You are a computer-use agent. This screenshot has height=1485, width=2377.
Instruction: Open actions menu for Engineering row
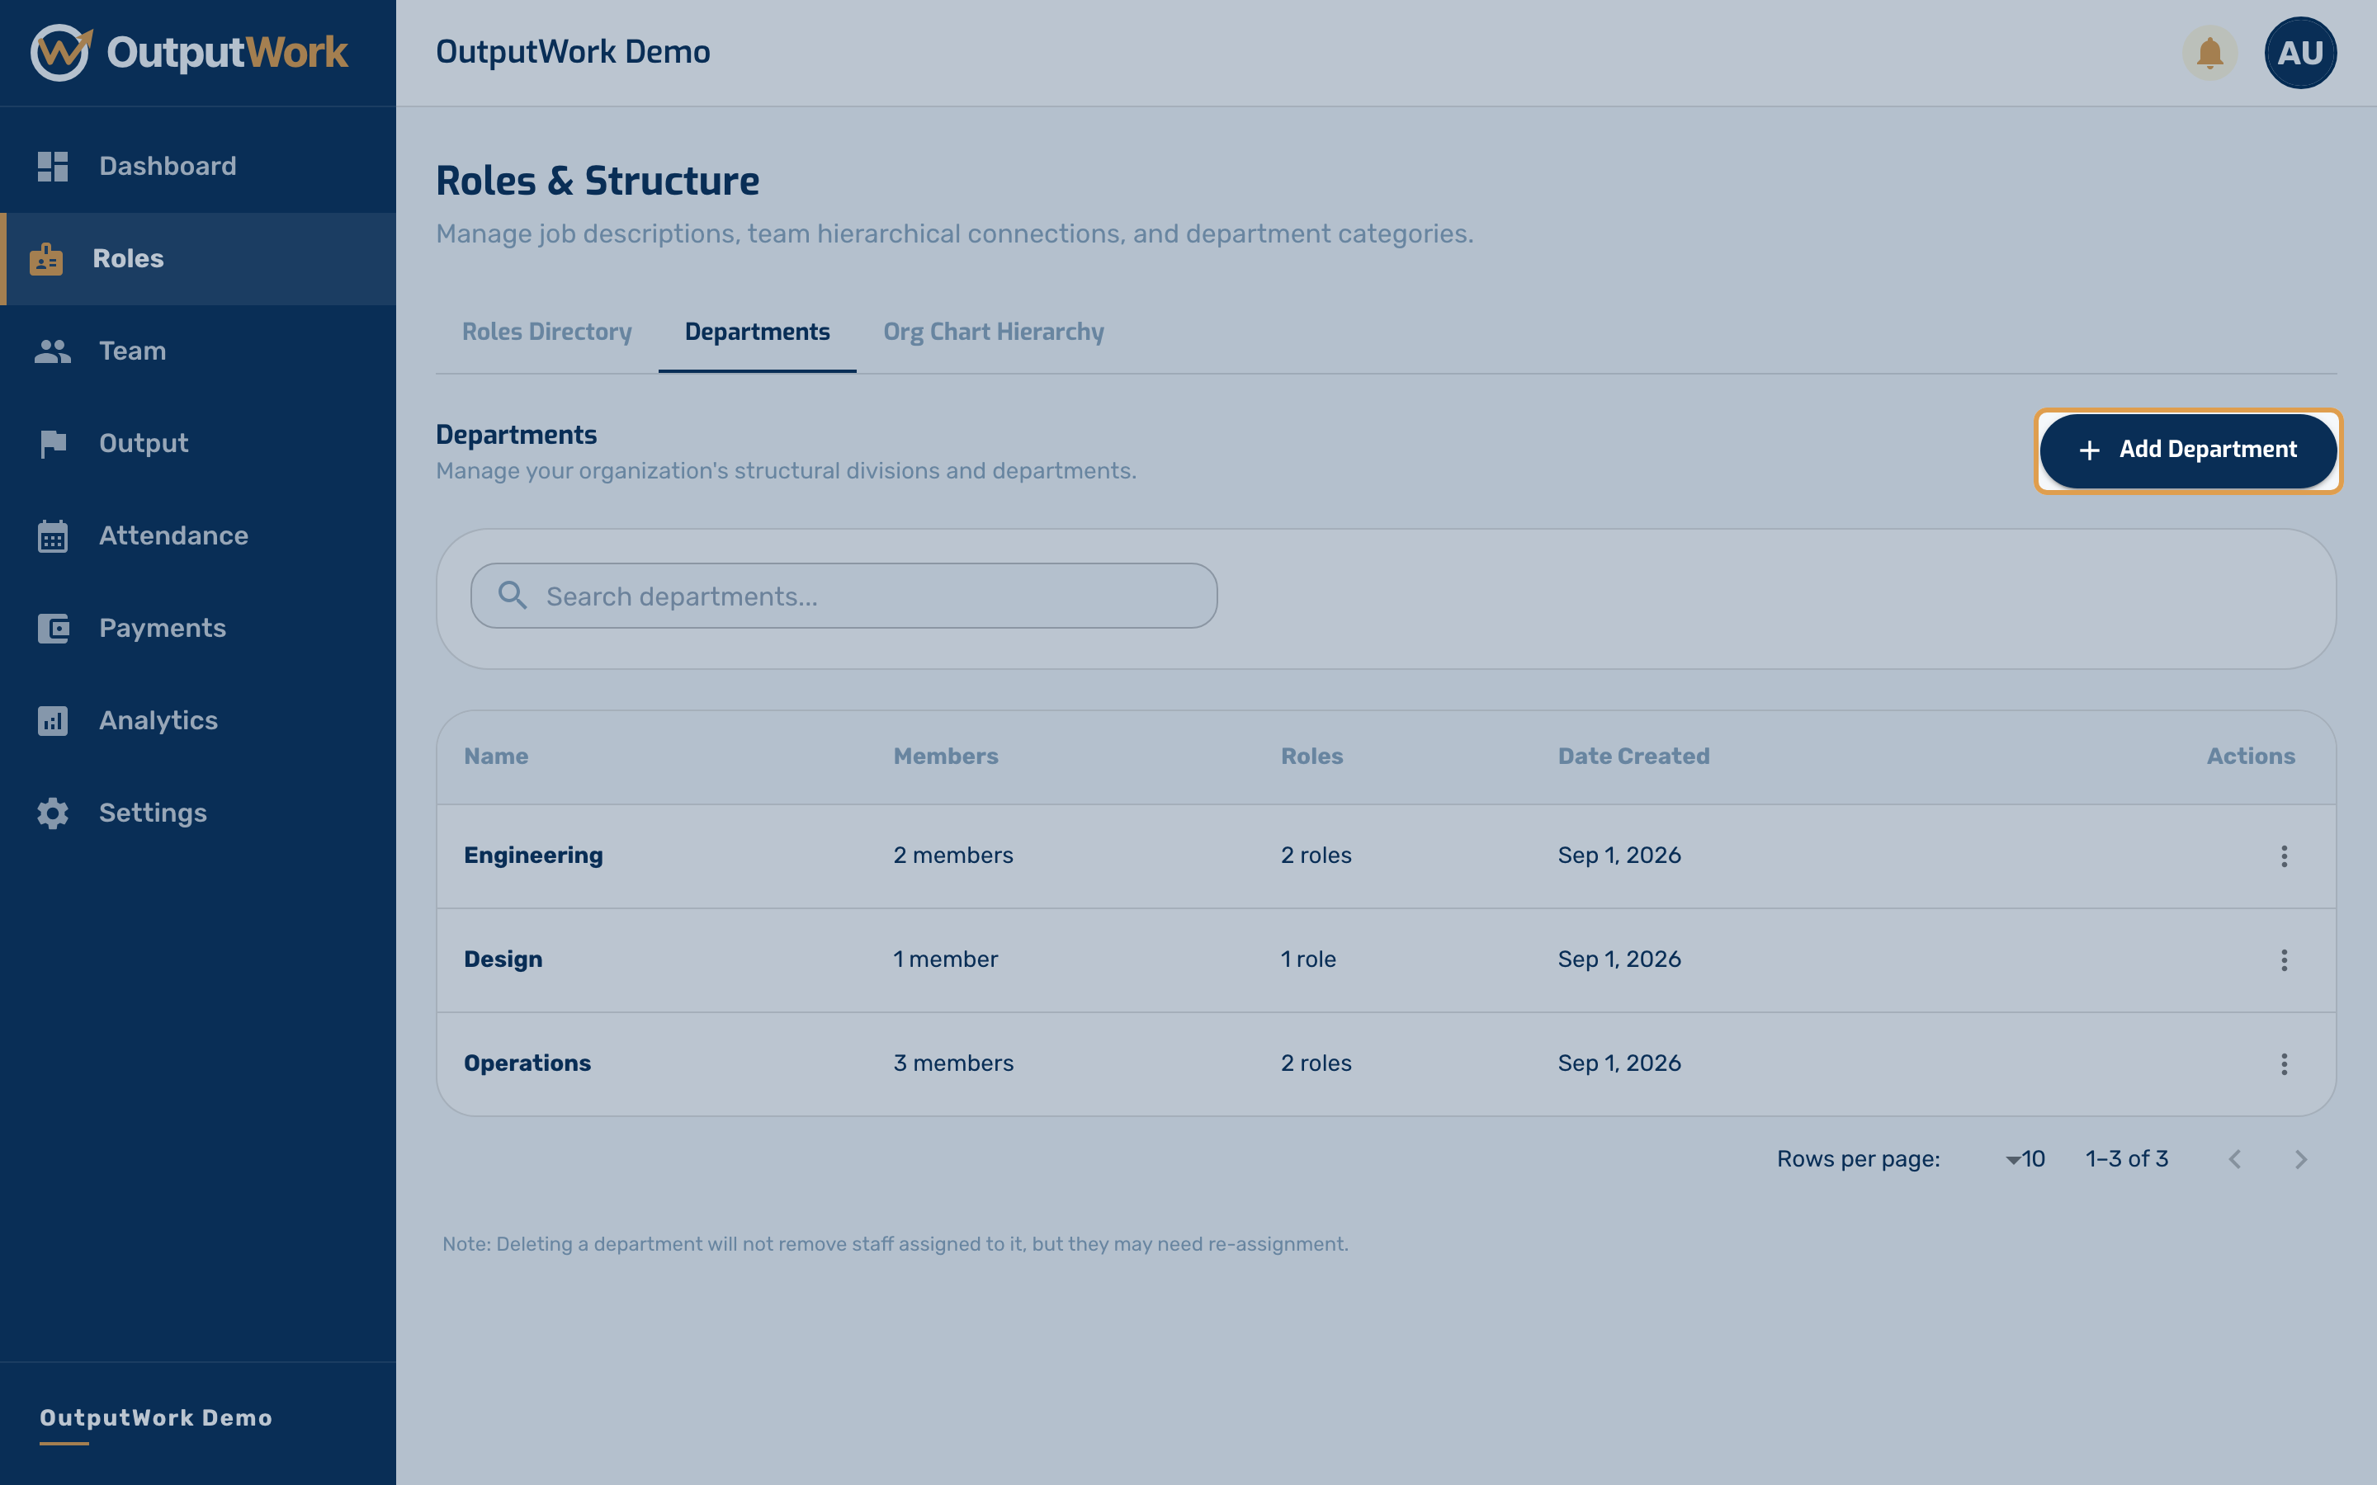point(2284,856)
